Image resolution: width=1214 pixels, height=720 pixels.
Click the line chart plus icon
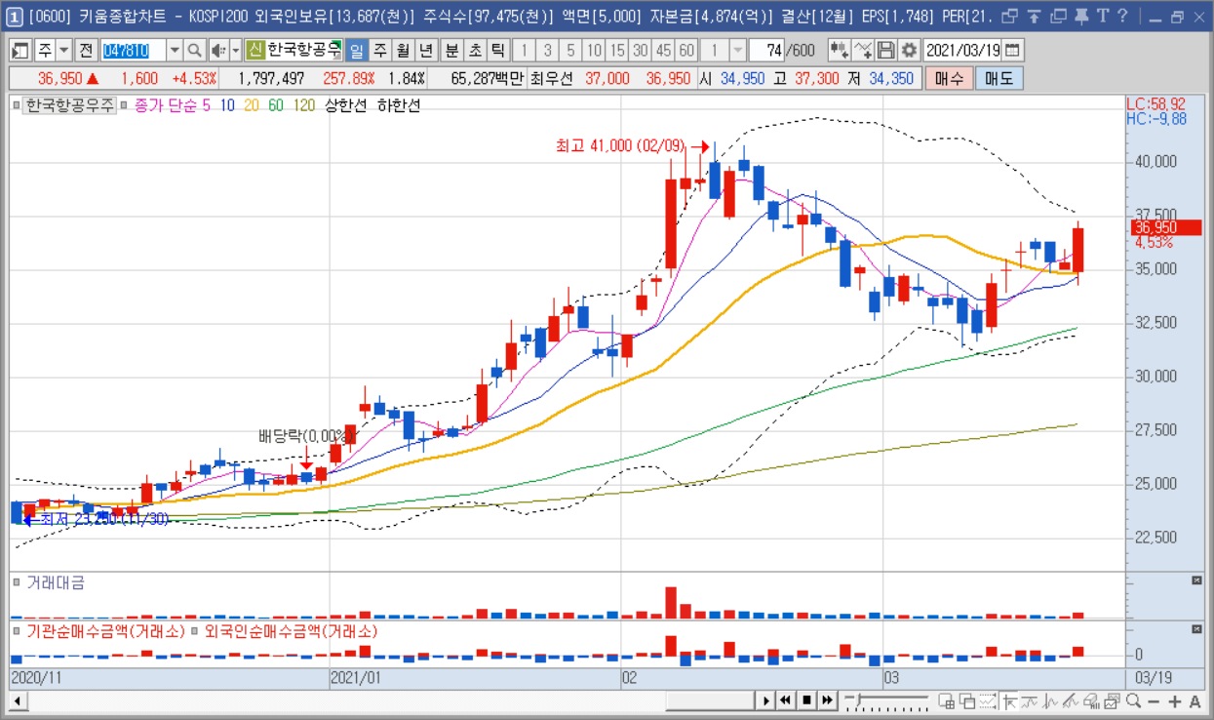[862, 51]
